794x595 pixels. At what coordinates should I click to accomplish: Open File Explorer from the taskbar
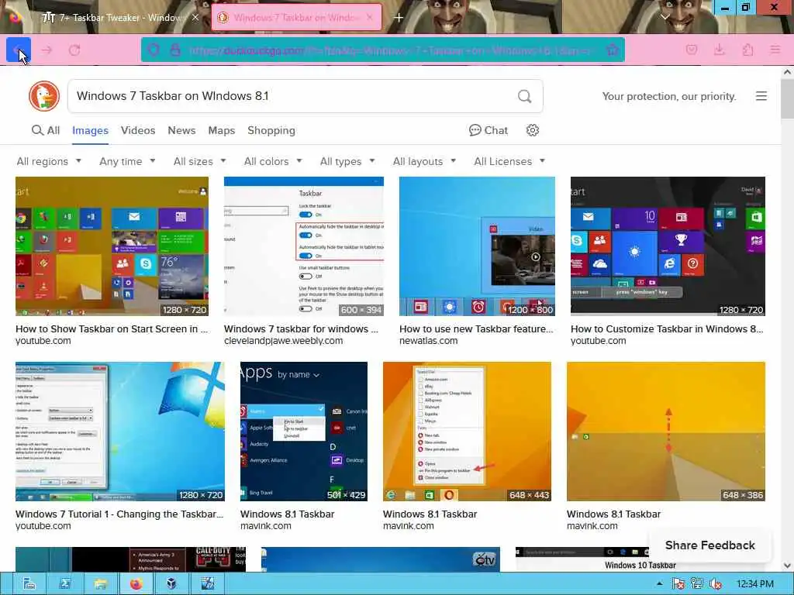pos(100,584)
